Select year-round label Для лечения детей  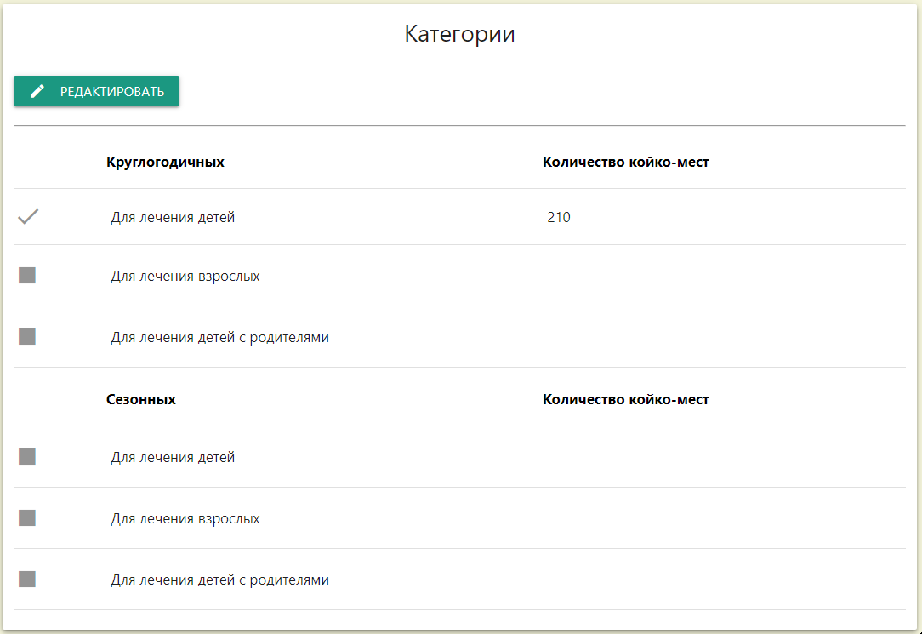pos(173,218)
